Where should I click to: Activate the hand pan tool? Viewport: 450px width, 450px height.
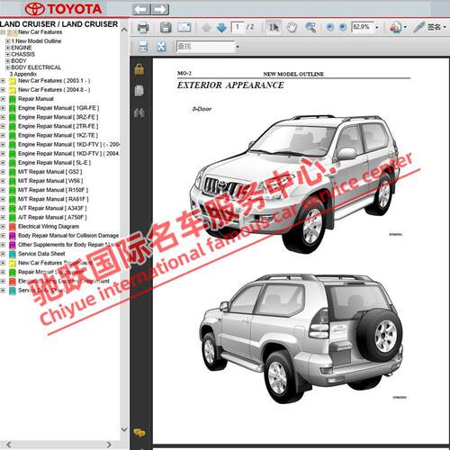[292, 28]
